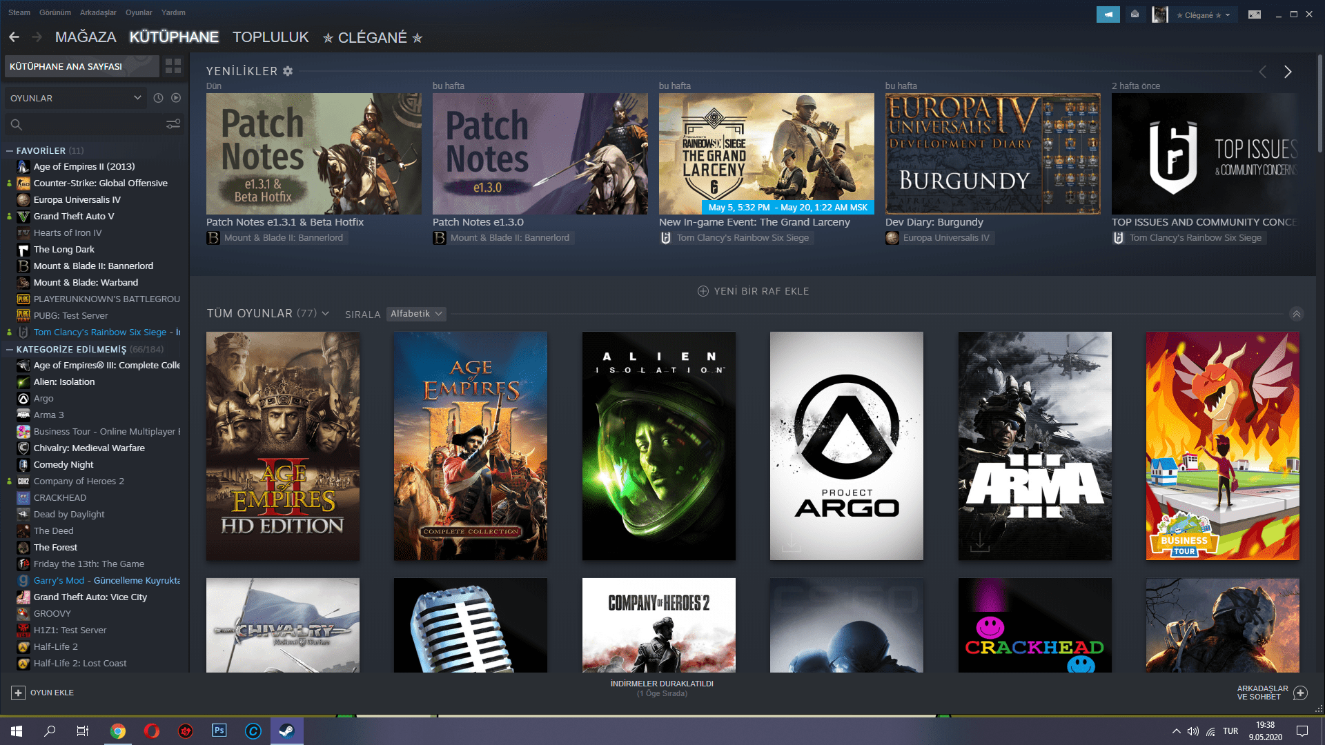This screenshot has width=1325, height=745.
Task: Open Big Picture mode icon
Action: click(x=1255, y=14)
